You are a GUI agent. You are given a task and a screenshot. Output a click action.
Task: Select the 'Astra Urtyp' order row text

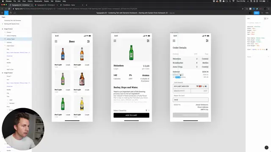[x=177, y=67]
